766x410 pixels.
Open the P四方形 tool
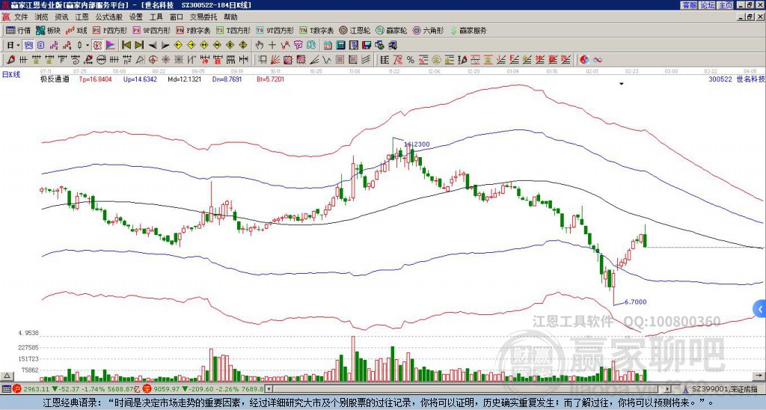click(110, 30)
